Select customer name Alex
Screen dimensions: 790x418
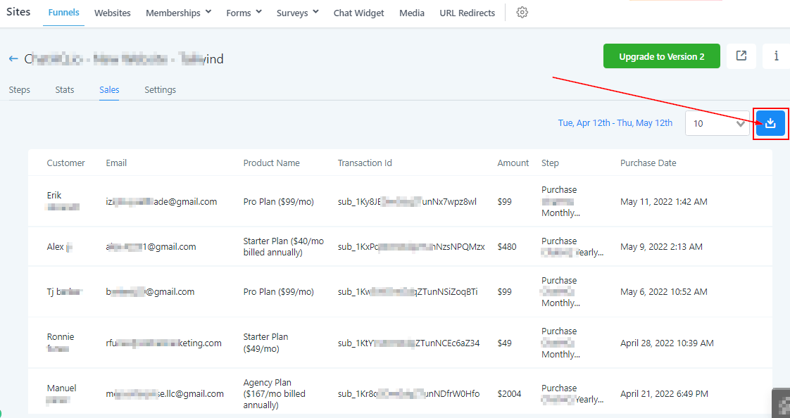55,247
